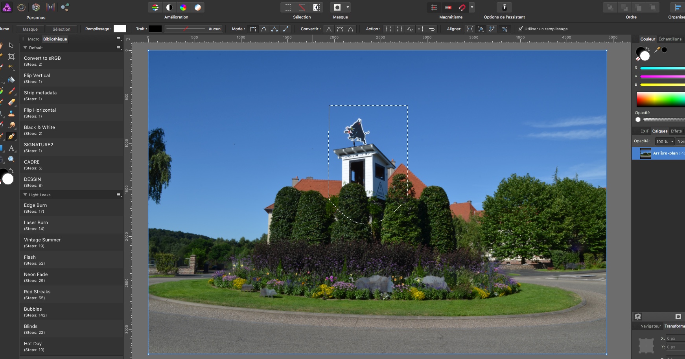Uncheck Utiliser un remplissage
This screenshot has height=359, width=685.
click(x=521, y=29)
